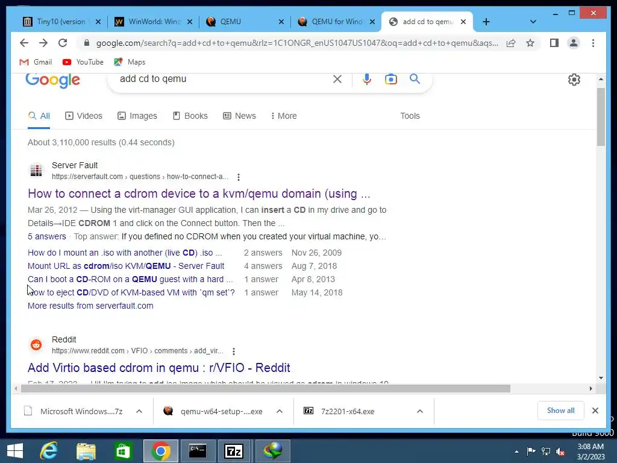
Task: Click the horizontal scrollbar thumb
Action: coord(266,389)
